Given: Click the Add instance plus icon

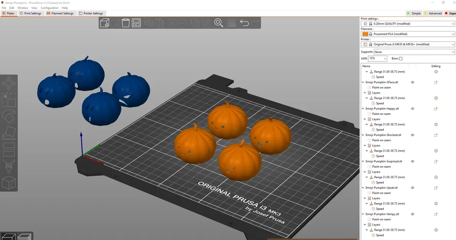Looking at the screenshot, I should click(172, 23).
